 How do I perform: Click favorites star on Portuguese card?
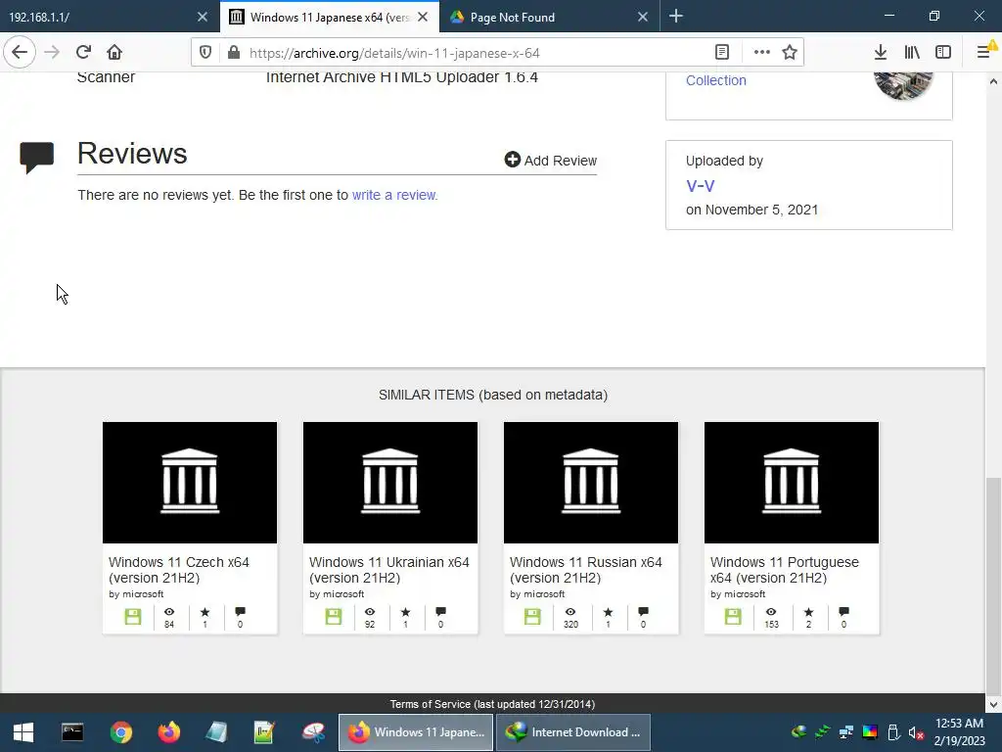tap(808, 612)
